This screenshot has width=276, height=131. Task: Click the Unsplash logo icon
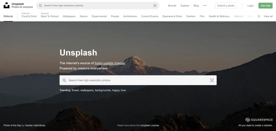click(x=7, y=6)
